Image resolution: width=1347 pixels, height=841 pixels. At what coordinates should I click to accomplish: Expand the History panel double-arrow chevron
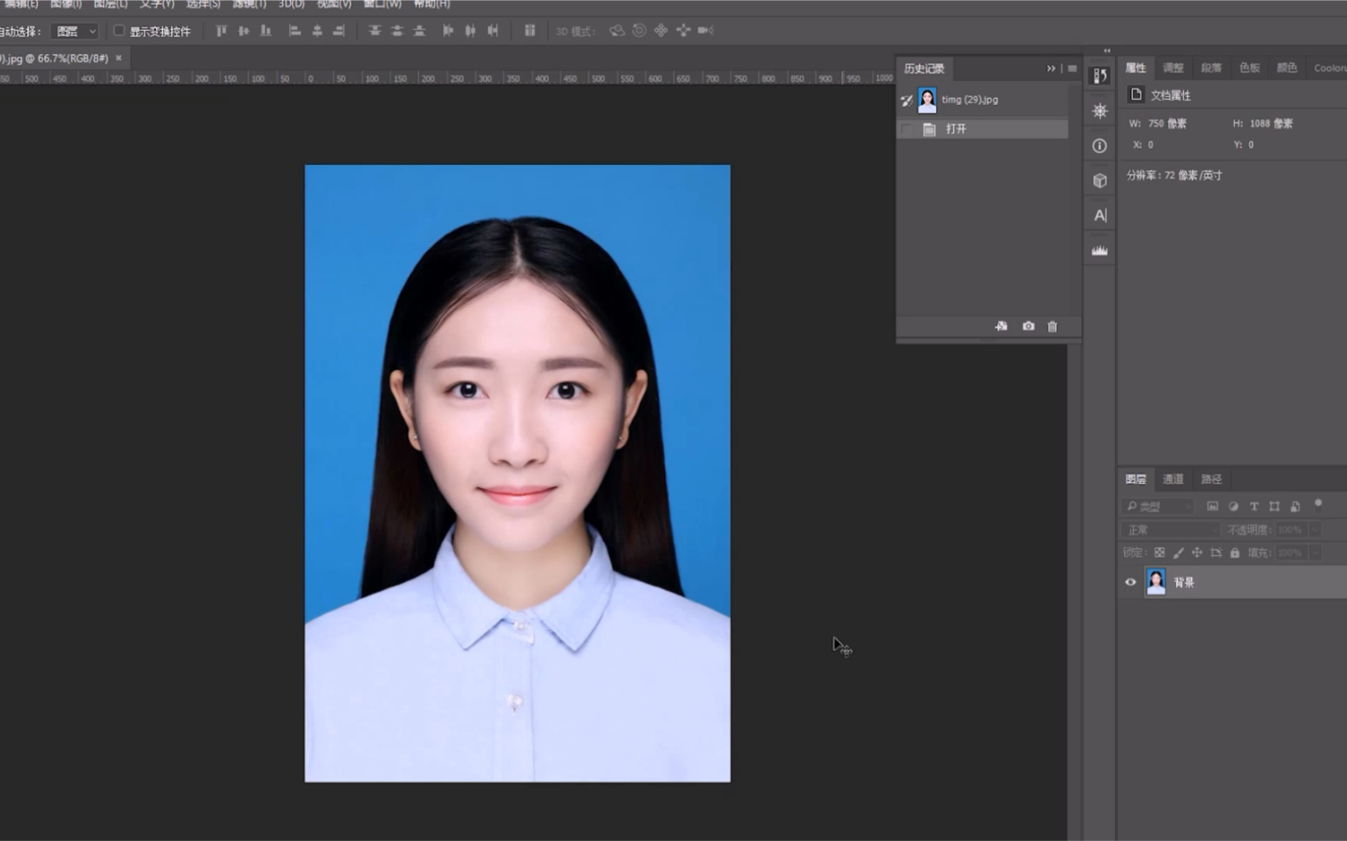1051,69
